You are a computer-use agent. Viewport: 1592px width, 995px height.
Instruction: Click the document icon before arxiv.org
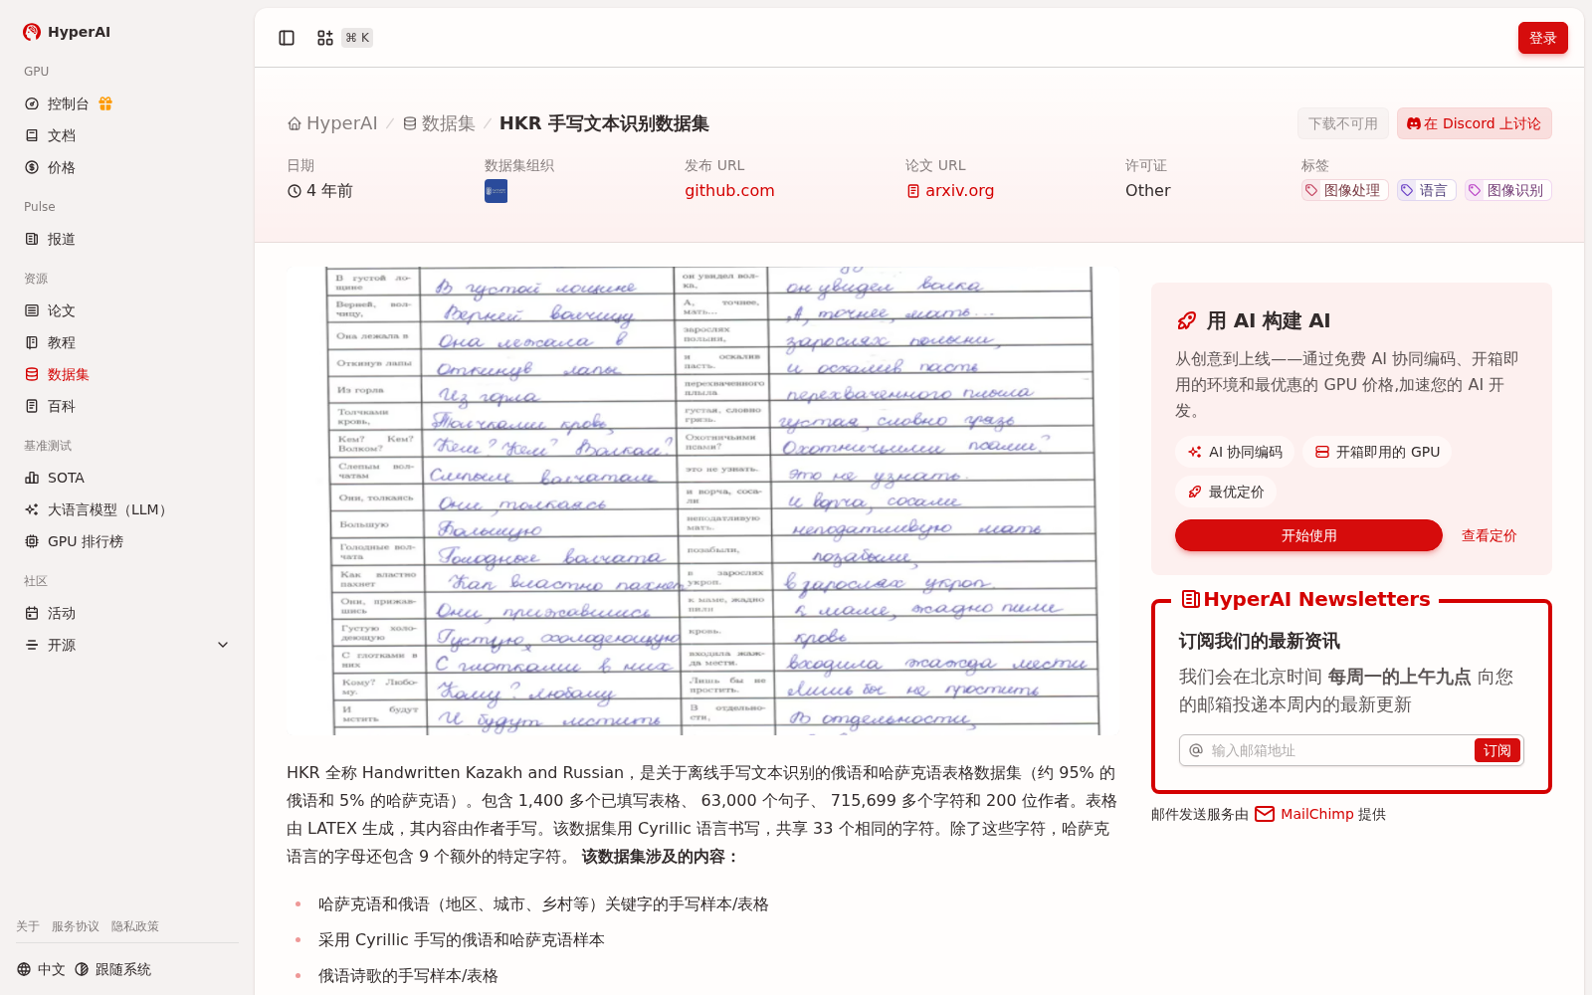(x=913, y=191)
